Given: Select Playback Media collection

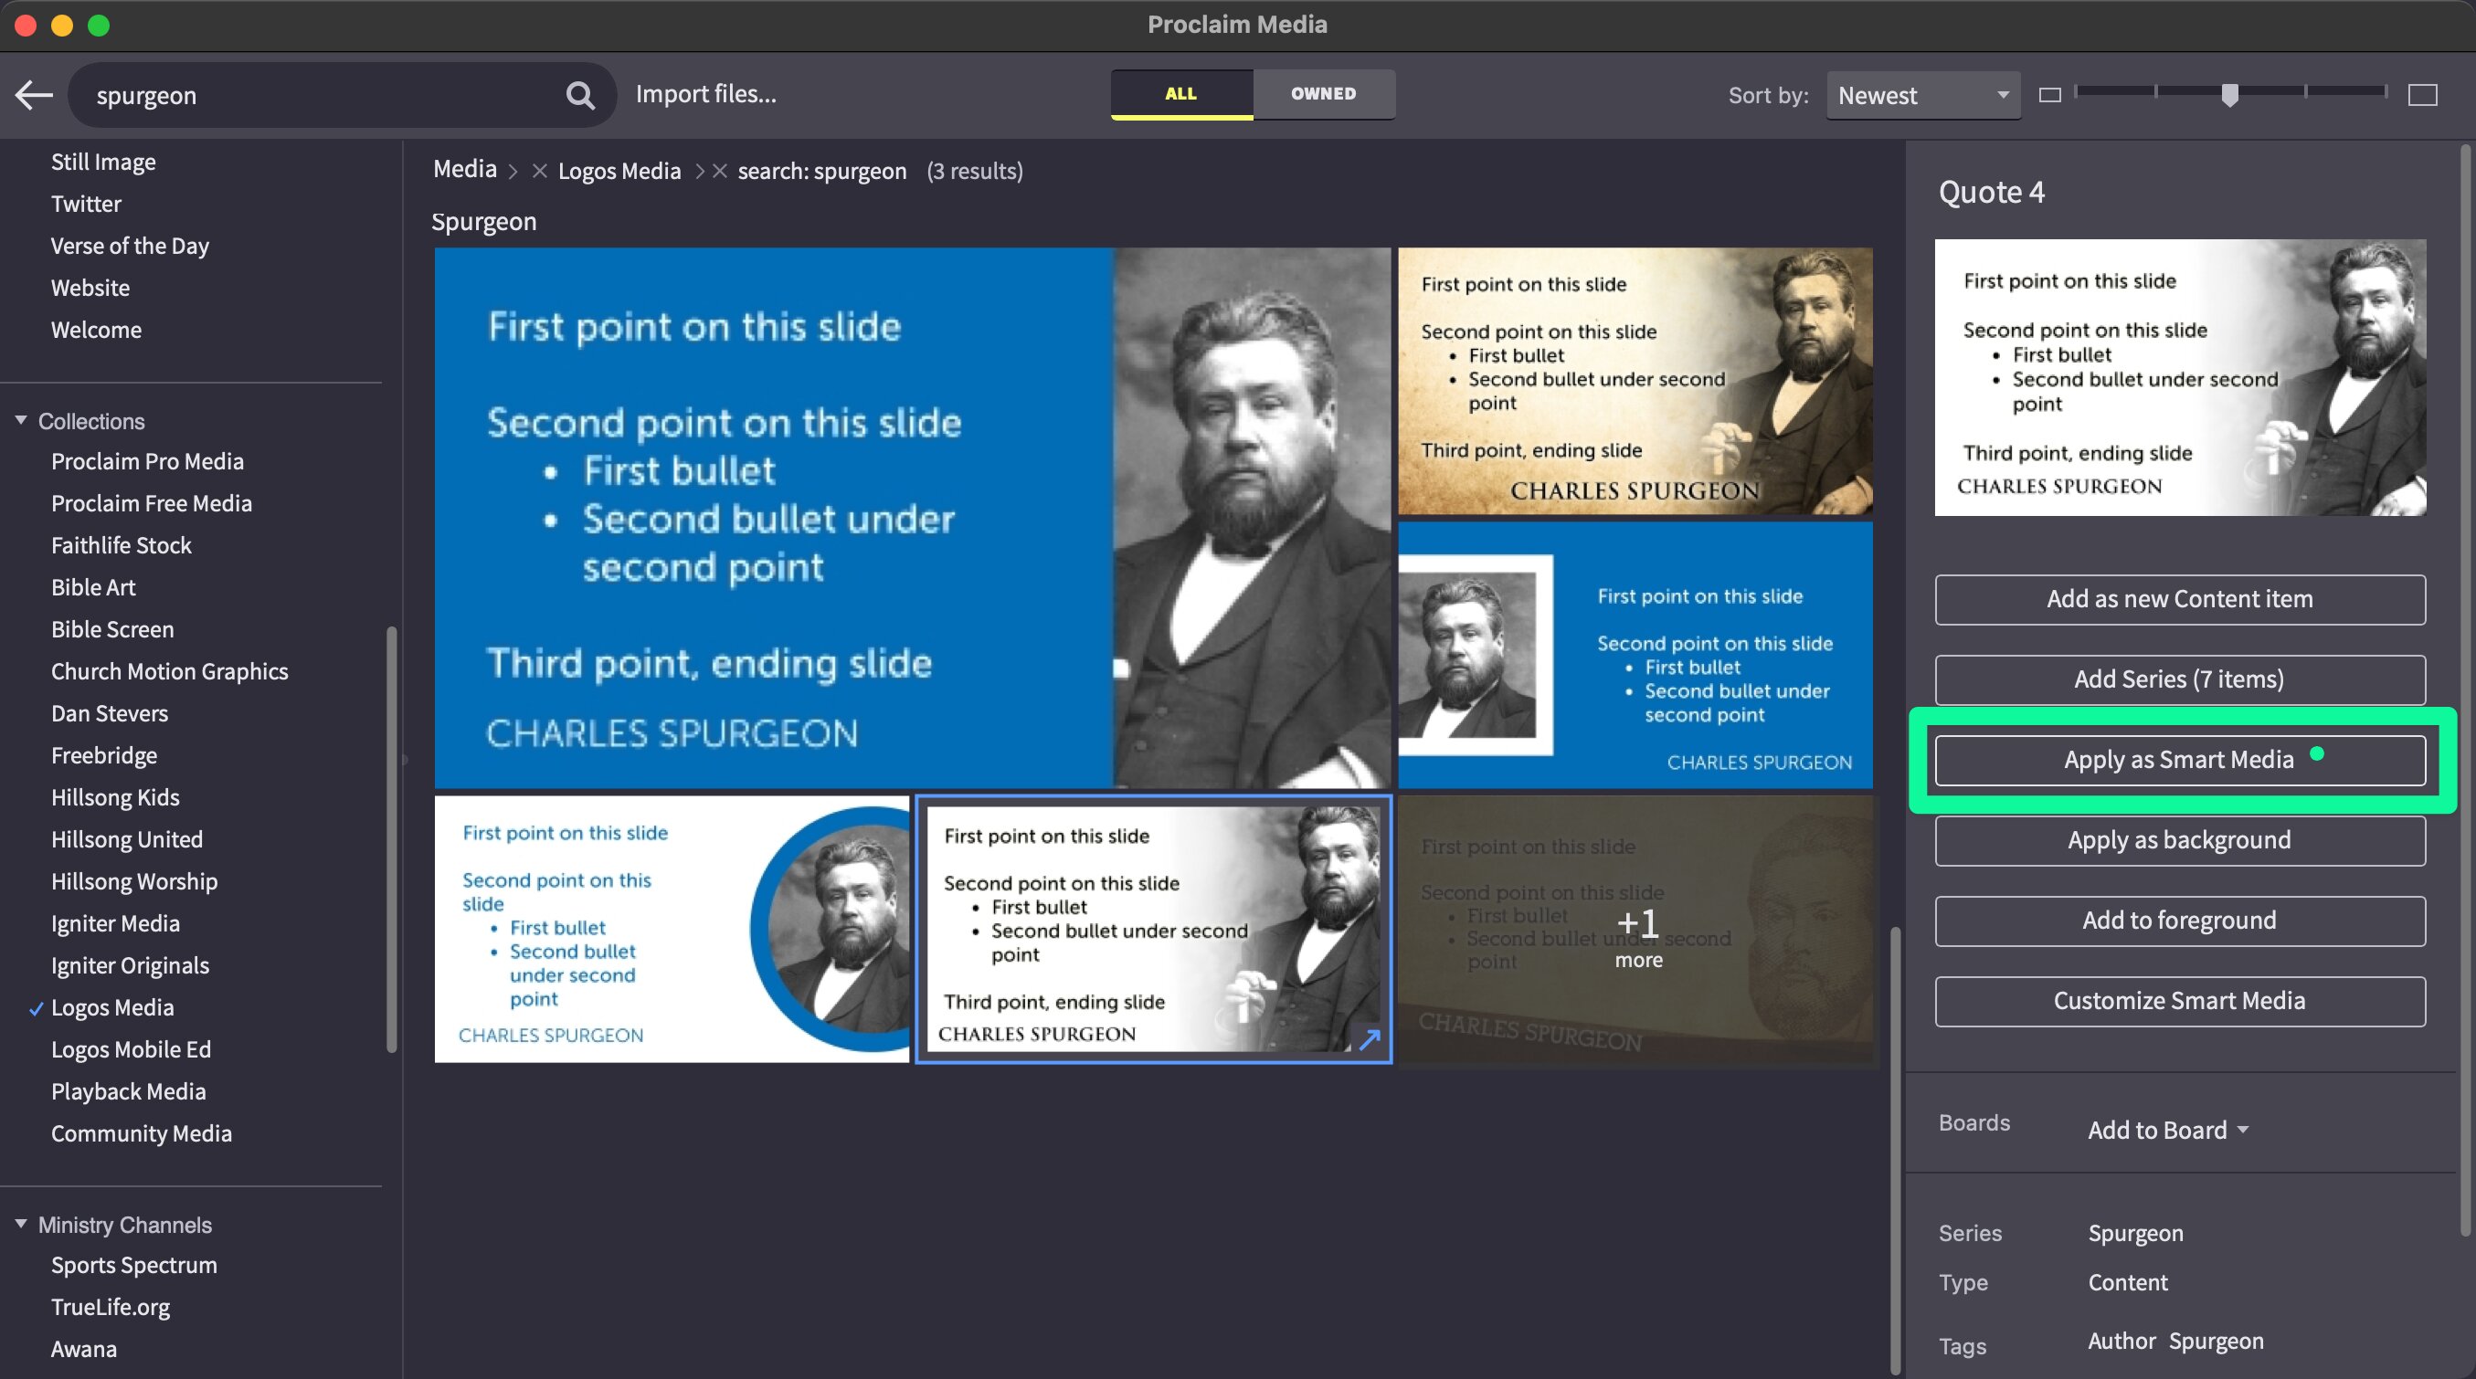Looking at the screenshot, I should tap(128, 1091).
